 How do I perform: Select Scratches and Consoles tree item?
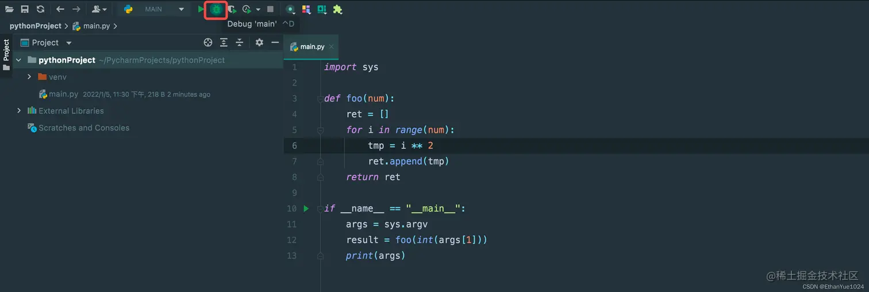(x=78, y=128)
